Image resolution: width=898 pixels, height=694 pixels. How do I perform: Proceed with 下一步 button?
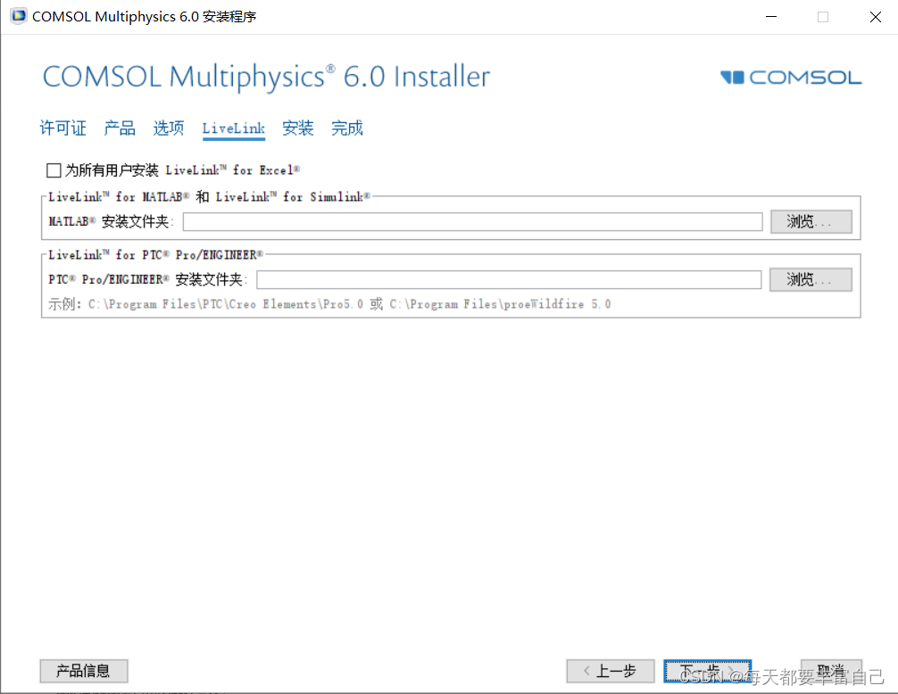[707, 671]
